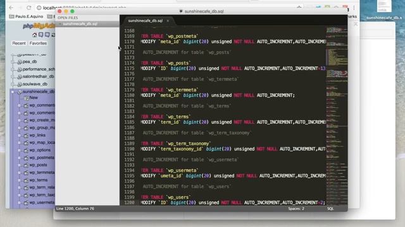405x227 pixels.
Task: Click the New link under sunshinecafe_db
Action: pyautogui.click(x=34, y=98)
